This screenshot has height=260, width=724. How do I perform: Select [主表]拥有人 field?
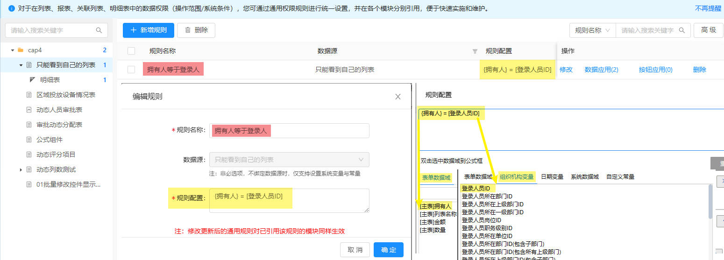pyautogui.click(x=436, y=206)
